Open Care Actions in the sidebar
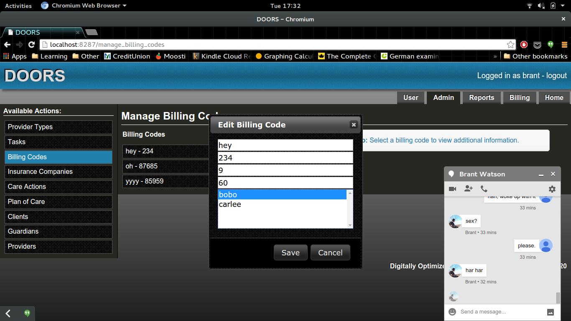Viewport: 571px width, 321px height. pyautogui.click(x=59, y=187)
